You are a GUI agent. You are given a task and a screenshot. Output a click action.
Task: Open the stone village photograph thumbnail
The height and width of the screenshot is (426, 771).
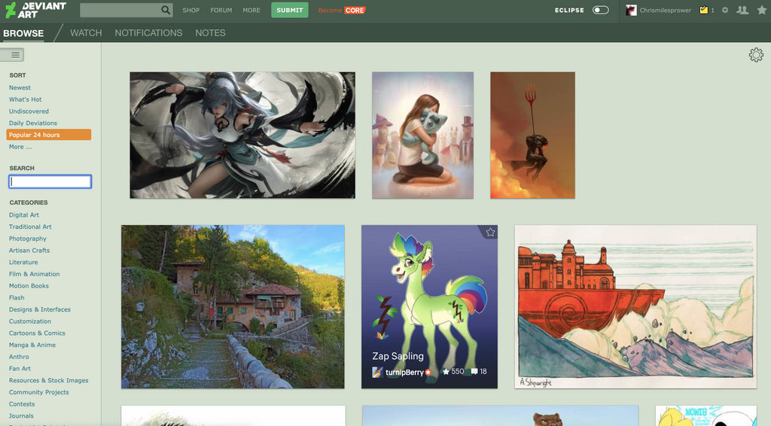[x=233, y=306]
